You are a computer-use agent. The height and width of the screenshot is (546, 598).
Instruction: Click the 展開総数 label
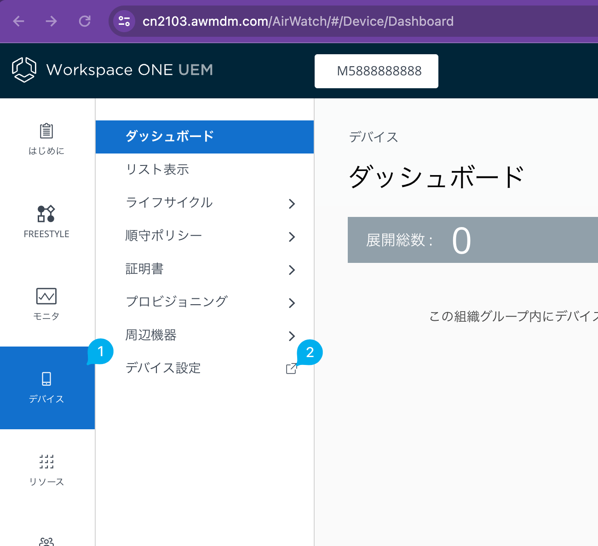pyautogui.click(x=399, y=240)
